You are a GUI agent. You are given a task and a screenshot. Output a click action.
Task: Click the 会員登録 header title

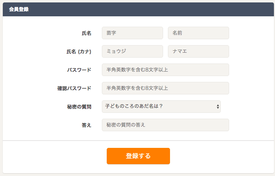[x=19, y=9]
